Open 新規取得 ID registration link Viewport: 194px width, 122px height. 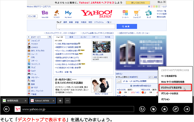tap(133, 77)
